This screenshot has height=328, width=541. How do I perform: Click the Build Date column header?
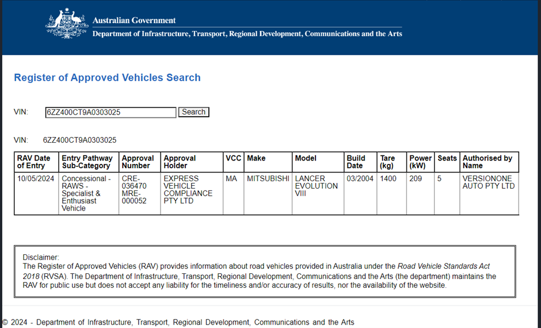click(356, 162)
